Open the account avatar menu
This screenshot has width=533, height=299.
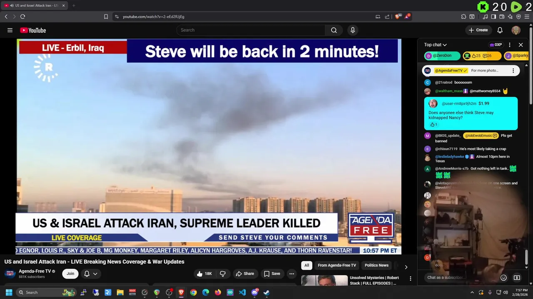click(516, 30)
